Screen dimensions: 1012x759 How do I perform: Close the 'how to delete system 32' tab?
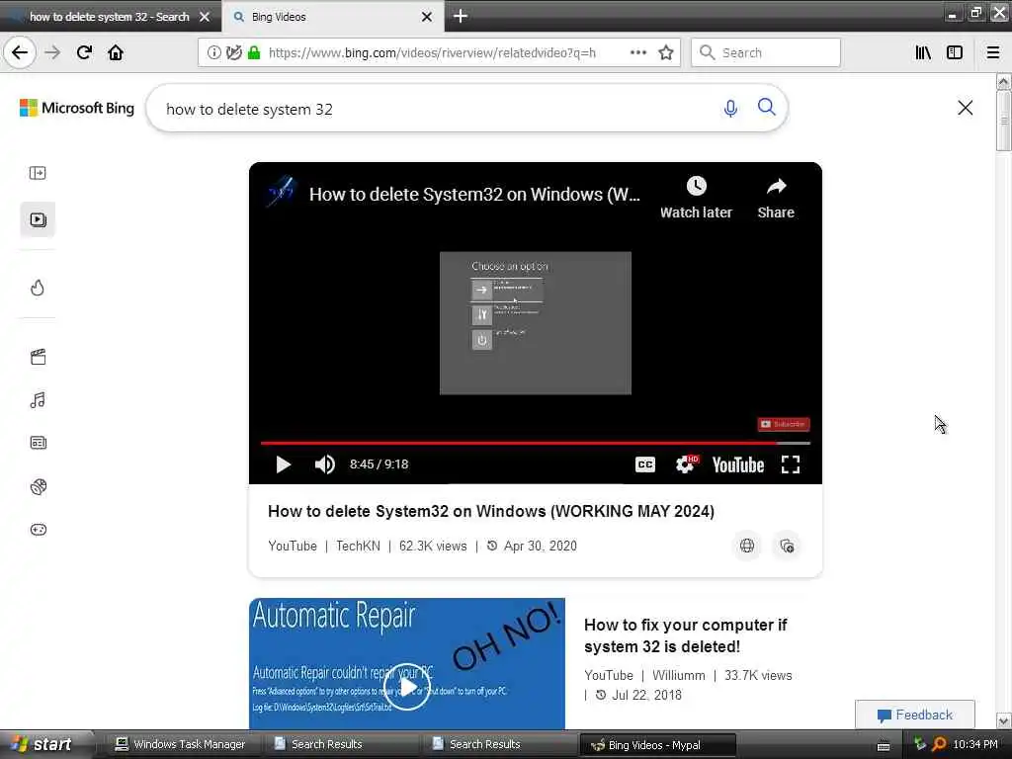coord(205,17)
